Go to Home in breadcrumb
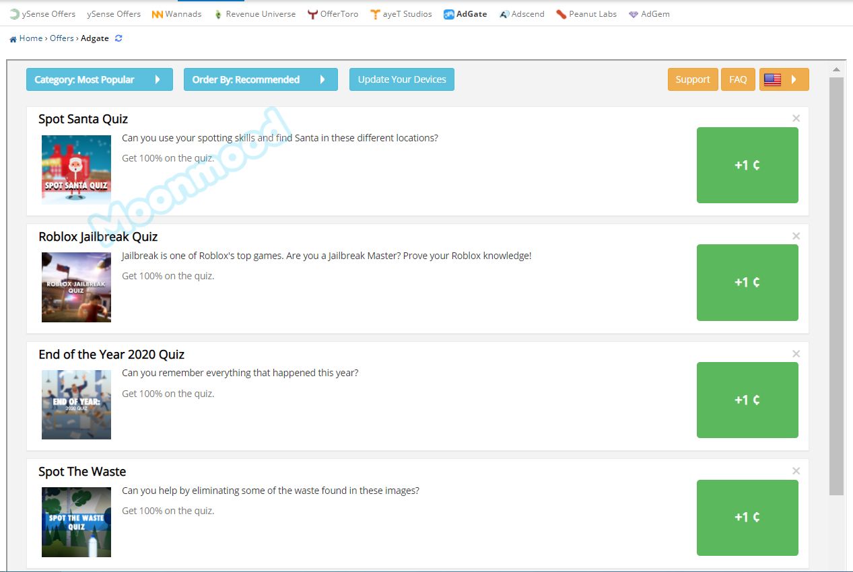853x572 pixels. (x=31, y=38)
